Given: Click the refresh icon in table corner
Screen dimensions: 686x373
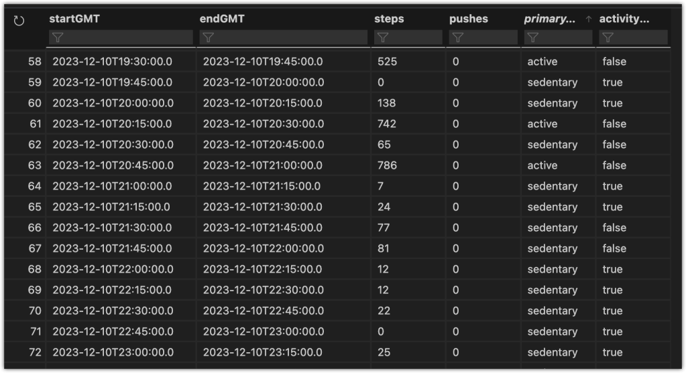Looking at the screenshot, I should pyautogui.click(x=19, y=21).
